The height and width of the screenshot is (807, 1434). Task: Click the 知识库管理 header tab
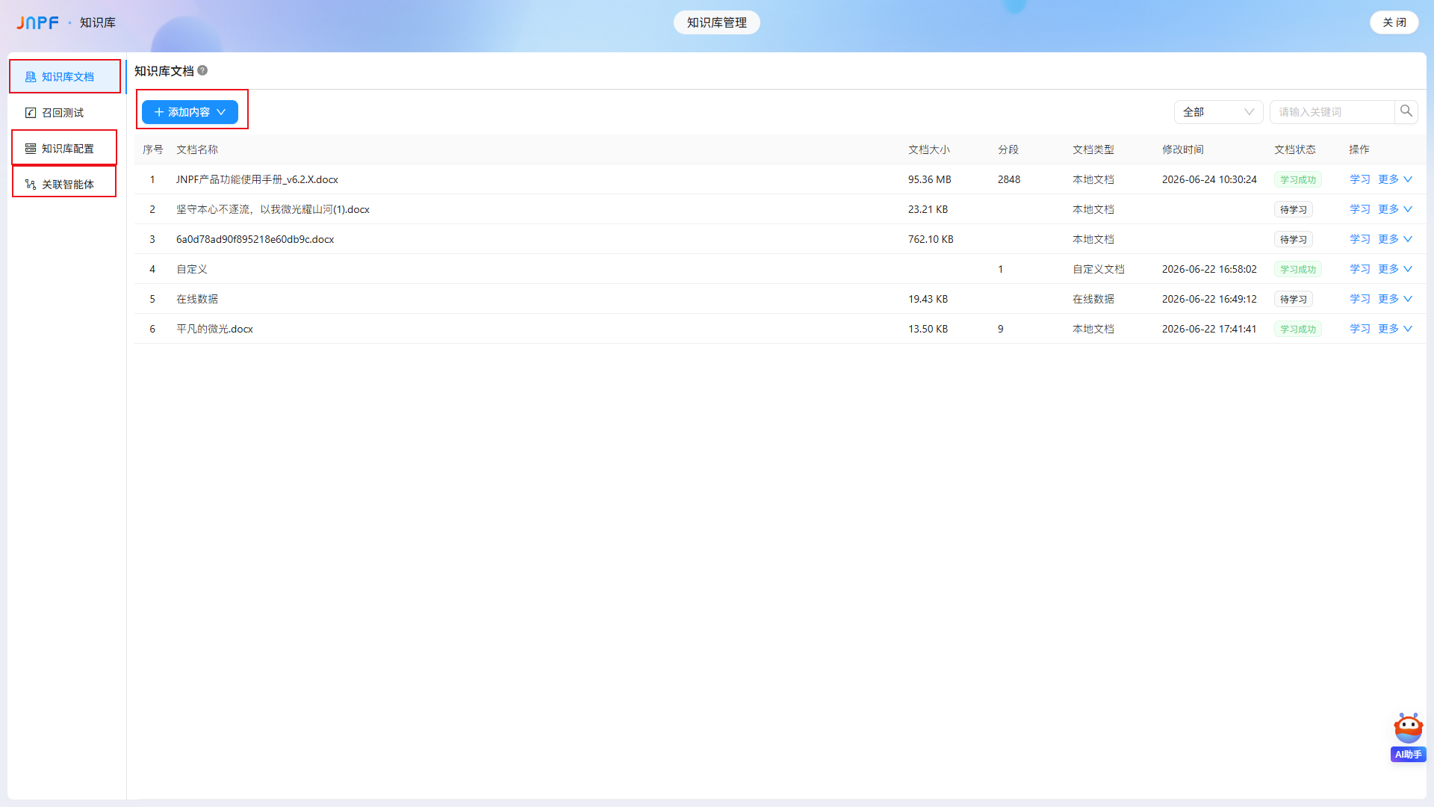pyautogui.click(x=716, y=22)
